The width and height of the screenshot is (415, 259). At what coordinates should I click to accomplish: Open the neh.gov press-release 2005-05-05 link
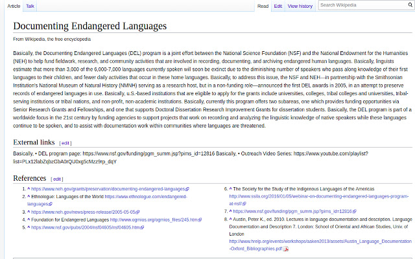(x=83, y=212)
